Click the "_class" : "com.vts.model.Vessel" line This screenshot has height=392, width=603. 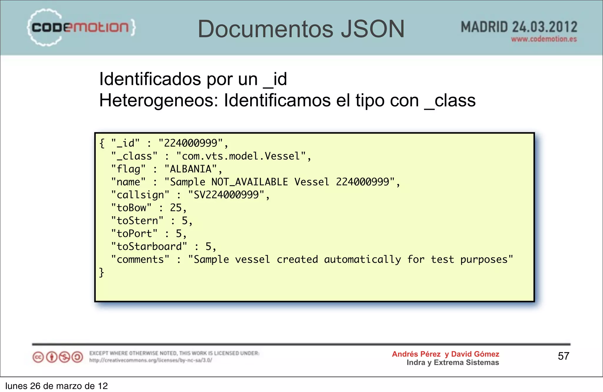point(211,156)
